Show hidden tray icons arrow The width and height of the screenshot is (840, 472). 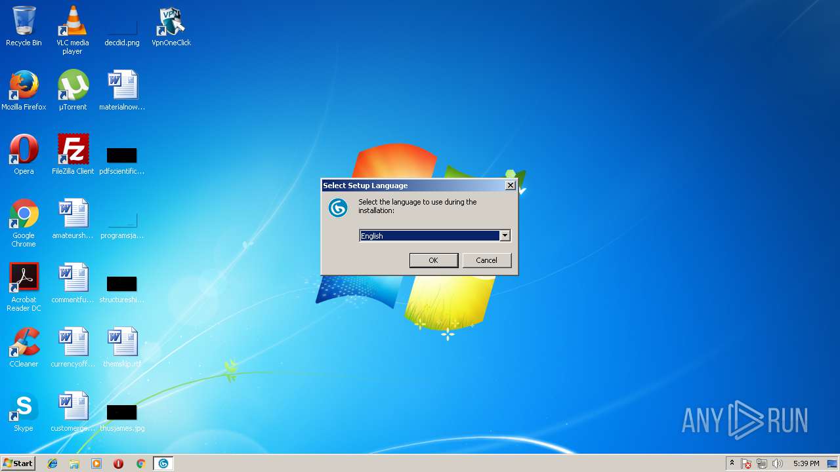click(732, 463)
